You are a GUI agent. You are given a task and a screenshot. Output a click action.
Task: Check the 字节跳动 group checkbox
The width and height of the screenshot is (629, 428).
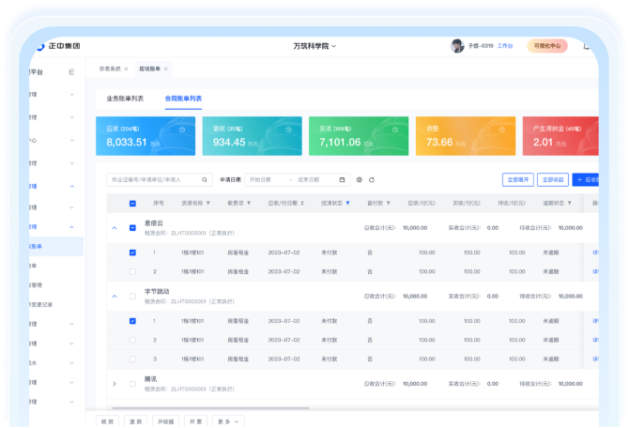[x=132, y=297]
